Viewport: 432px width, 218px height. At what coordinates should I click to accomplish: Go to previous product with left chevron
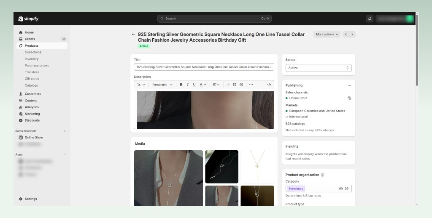[x=346, y=35]
